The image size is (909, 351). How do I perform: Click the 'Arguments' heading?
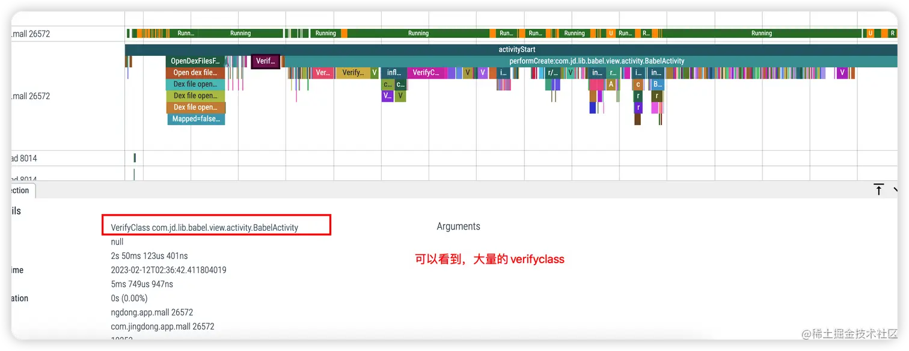coord(459,227)
